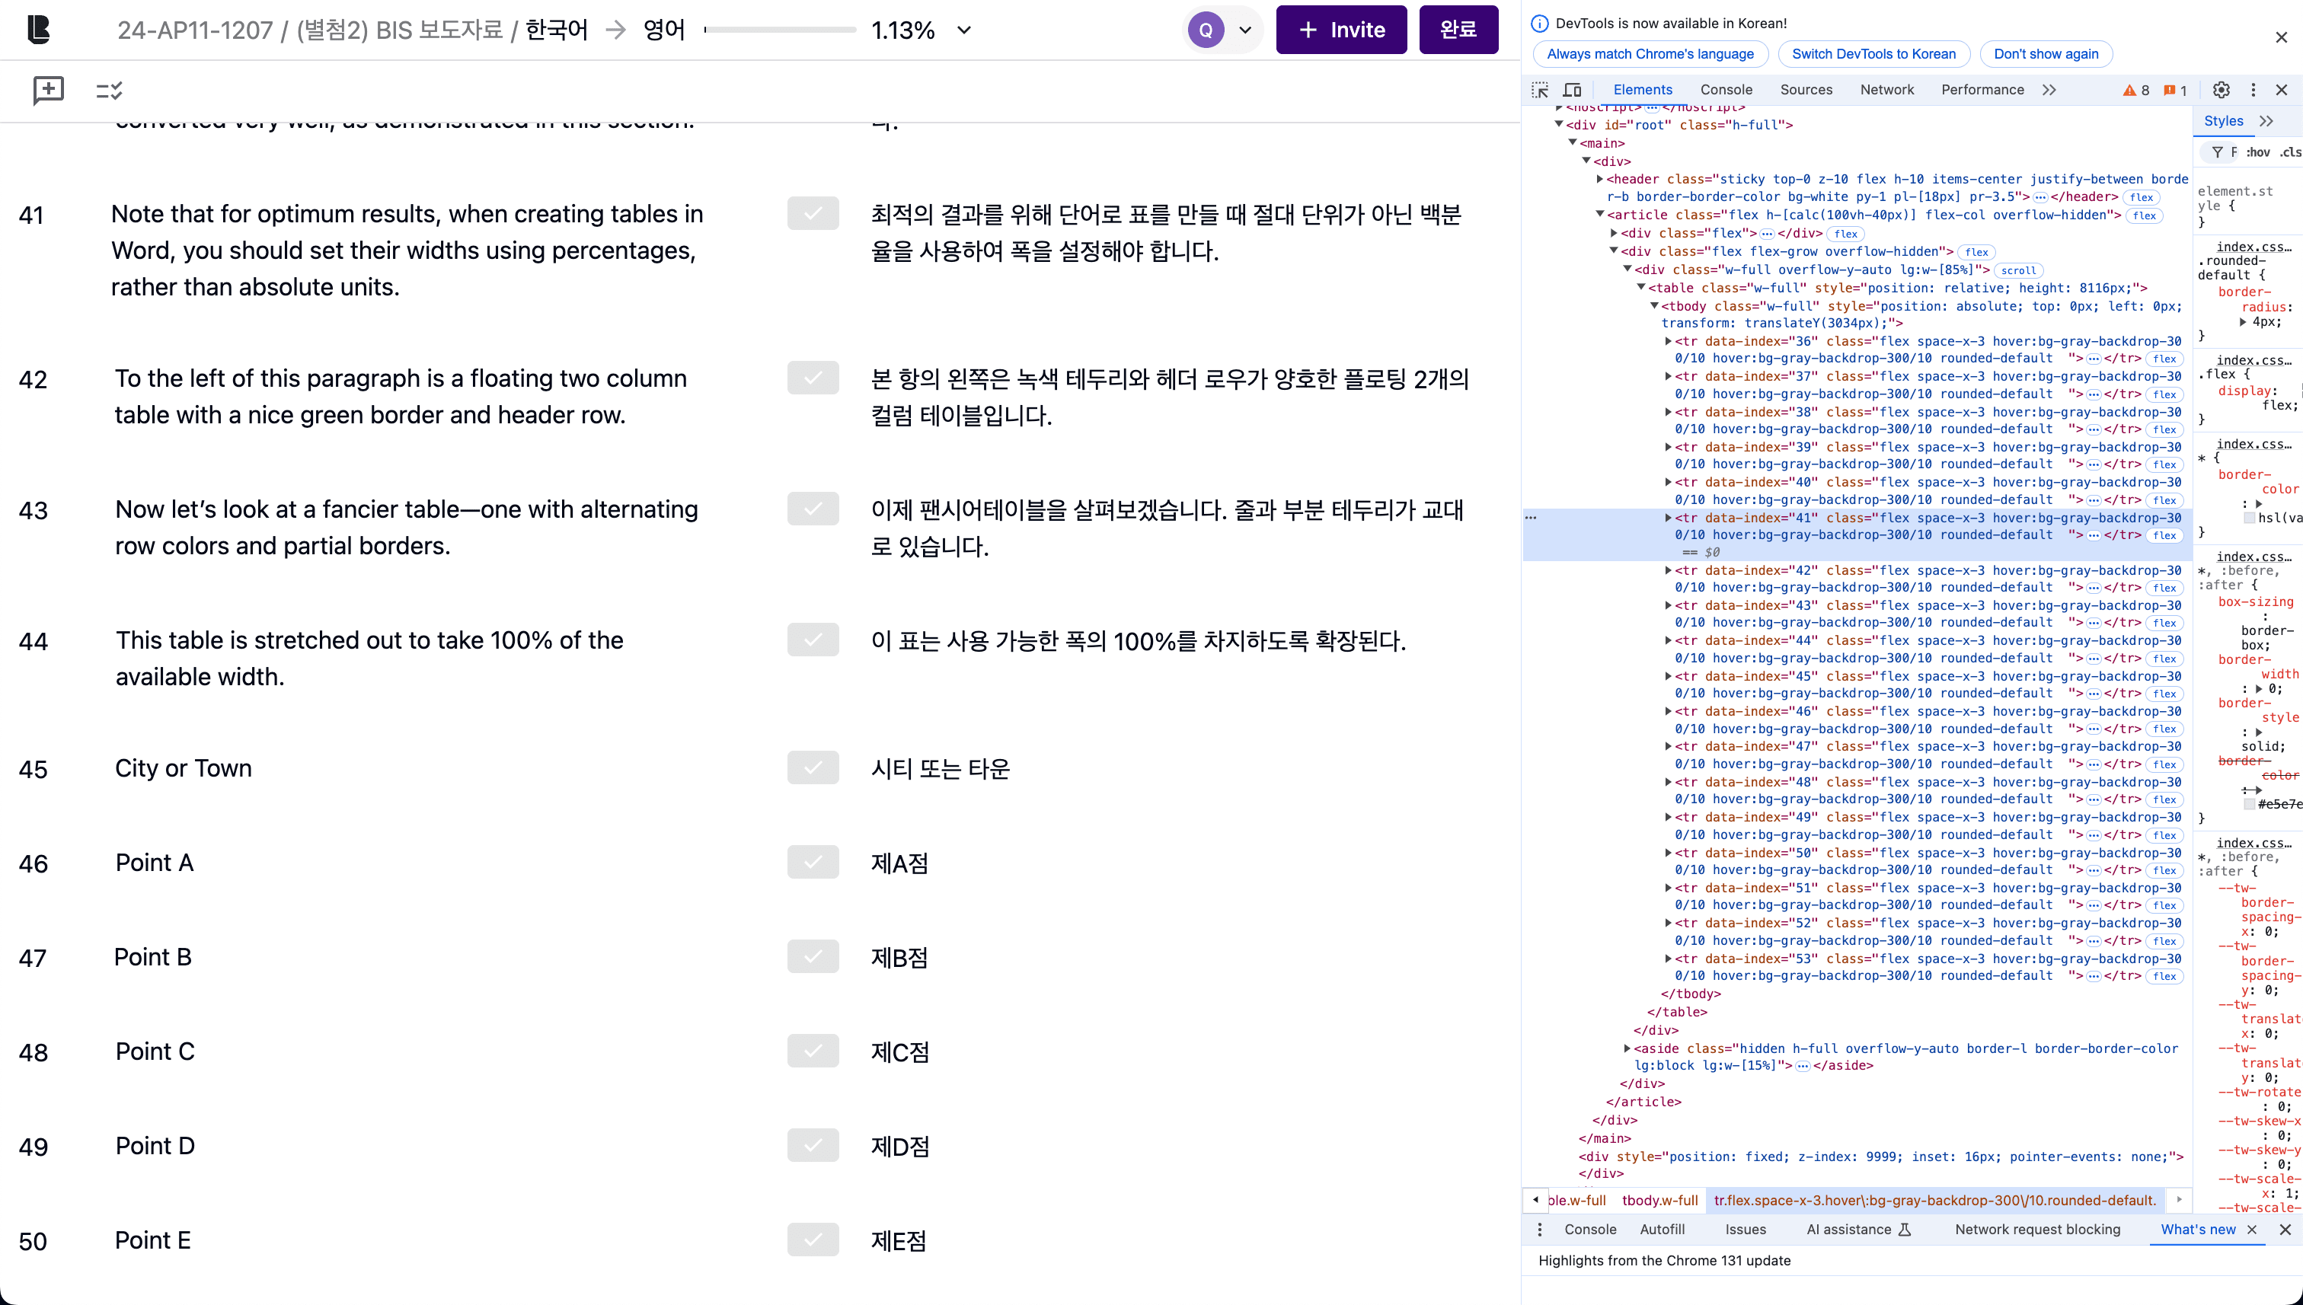The height and width of the screenshot is (1305, 2303).
Task: Click Don't show again
Action: [x=2045, y=54]
